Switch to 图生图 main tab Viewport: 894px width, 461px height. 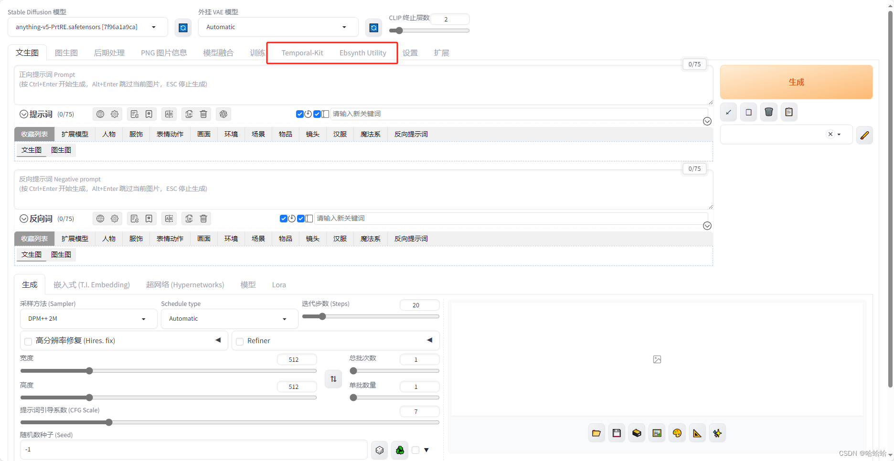(66, 52)
